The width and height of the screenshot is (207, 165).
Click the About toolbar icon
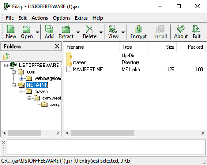(x=181, y=29)
